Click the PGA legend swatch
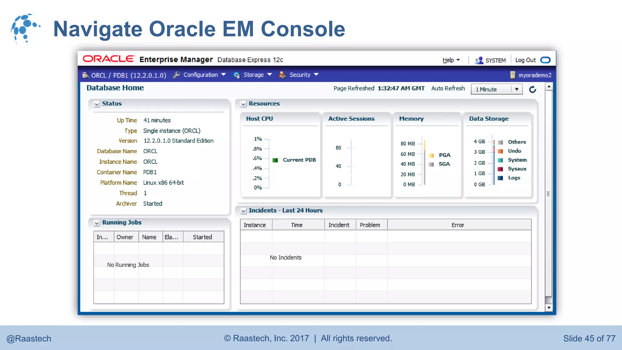 pos(431,156)
